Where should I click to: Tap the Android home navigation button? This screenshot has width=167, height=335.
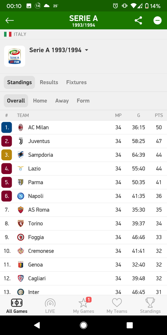pos(83,325)
